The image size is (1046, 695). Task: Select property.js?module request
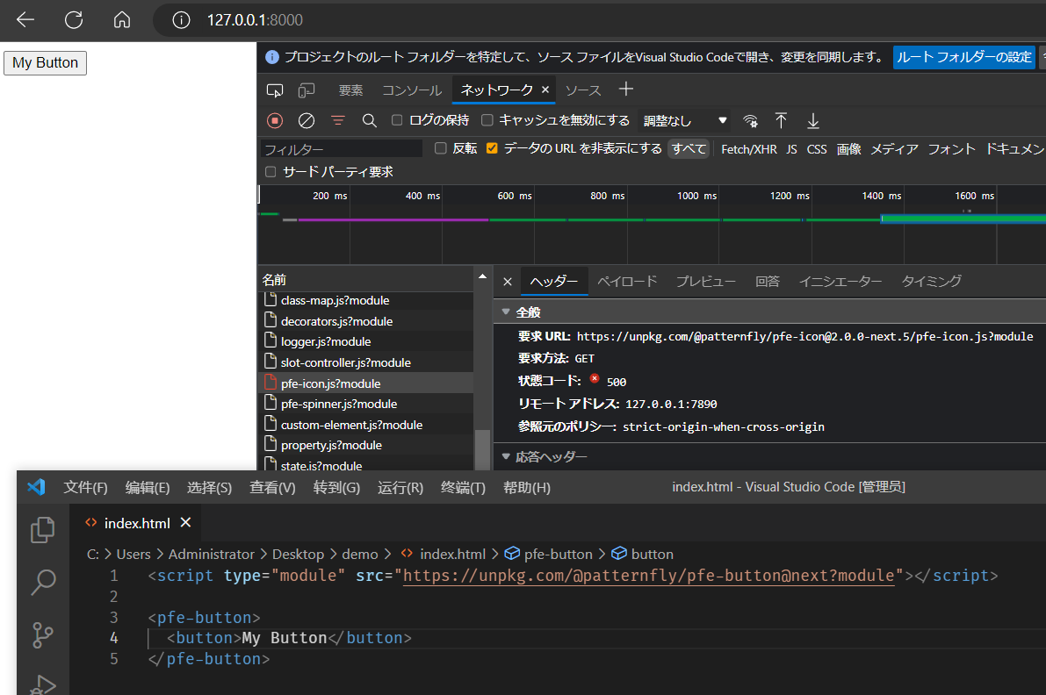[x=366, y=445]
